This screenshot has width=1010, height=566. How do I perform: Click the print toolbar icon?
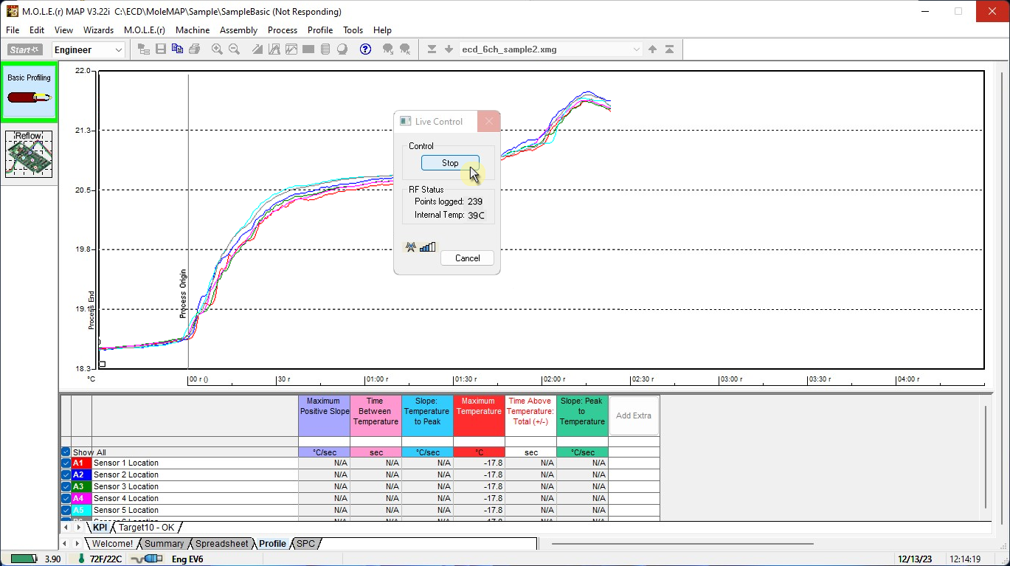[194, 49]
